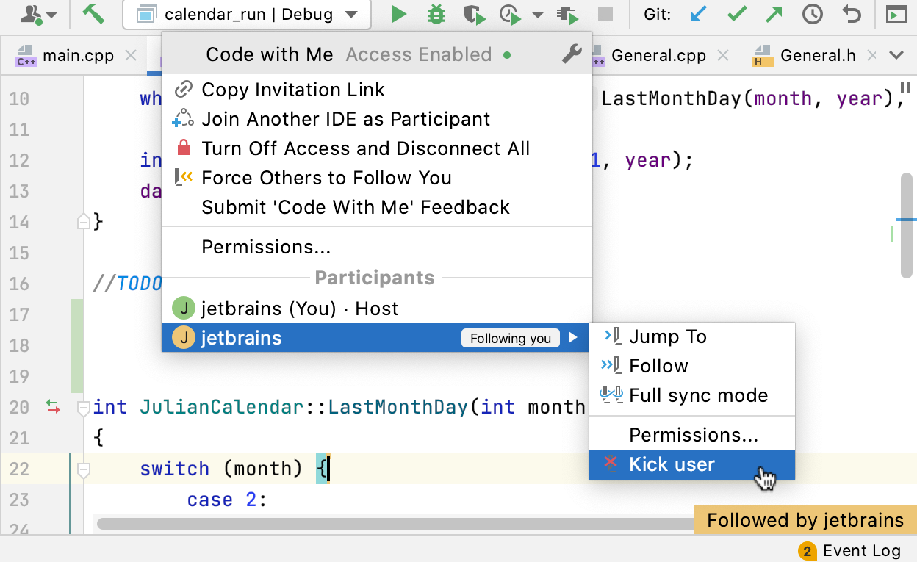Select Copy Invitation Link
The height and width of the screenshot is (562, 917).
[293, 90]
